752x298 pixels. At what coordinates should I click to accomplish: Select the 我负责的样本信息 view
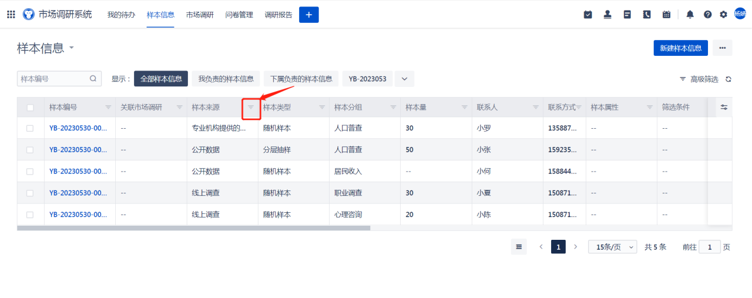(226, 79)
